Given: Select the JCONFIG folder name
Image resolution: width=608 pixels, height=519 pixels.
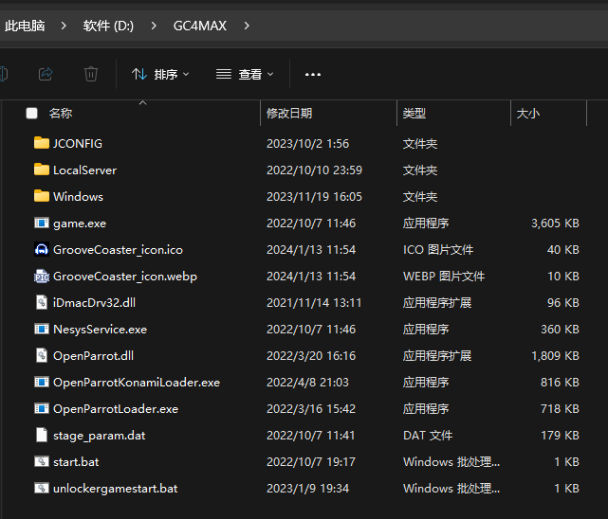Looking at the screenshot, I should [78, 144].
